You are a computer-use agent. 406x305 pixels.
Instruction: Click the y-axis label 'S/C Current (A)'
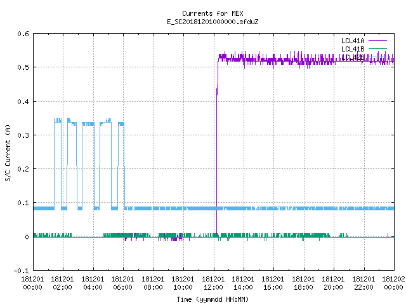click(x=8, y=152)
